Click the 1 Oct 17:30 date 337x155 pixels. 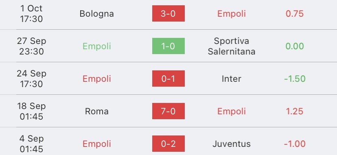[x=31, y=13]
